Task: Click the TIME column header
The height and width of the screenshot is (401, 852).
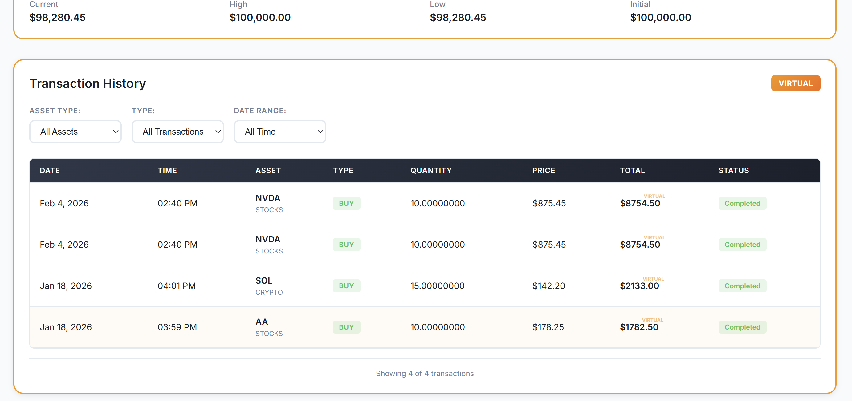Action: [x=167, y=171]
